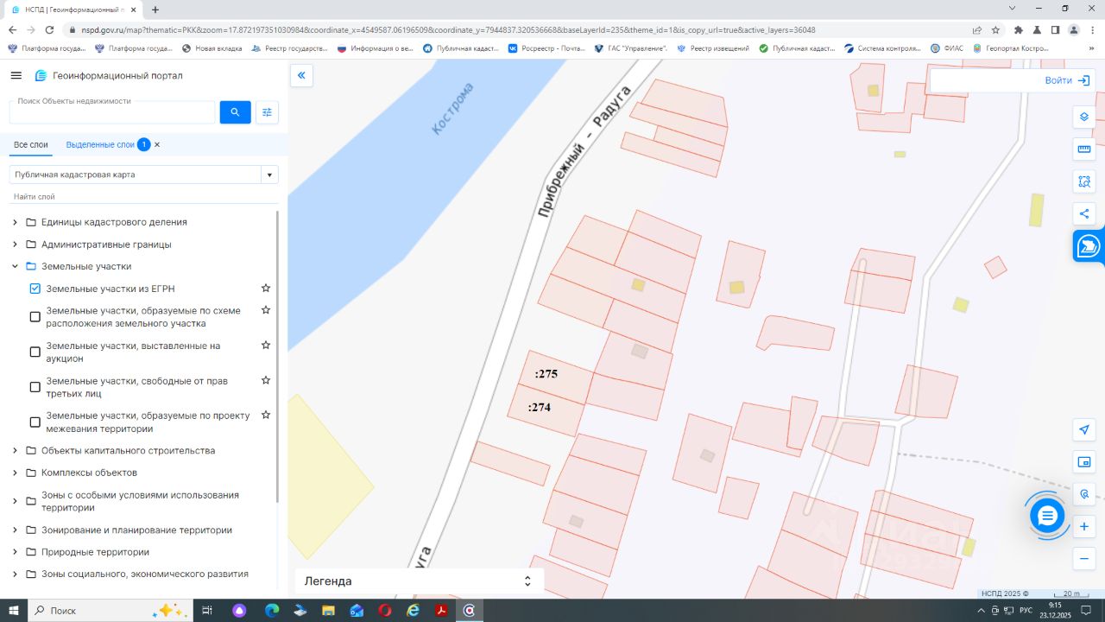Reload the browser page
The image size is (1105, 622).
tap(49, 29)
